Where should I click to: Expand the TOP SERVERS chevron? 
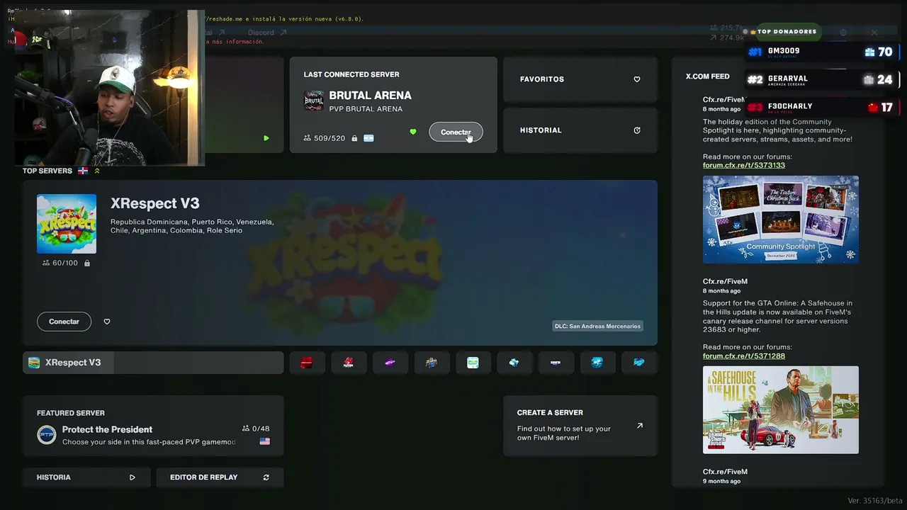(97, 171)
